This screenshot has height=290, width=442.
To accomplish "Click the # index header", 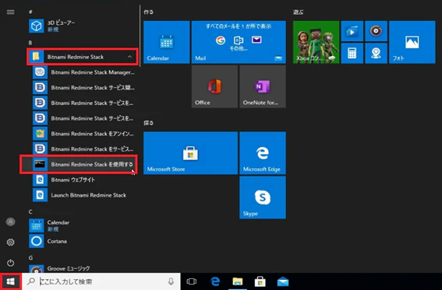I will click(x=30, y=12).
